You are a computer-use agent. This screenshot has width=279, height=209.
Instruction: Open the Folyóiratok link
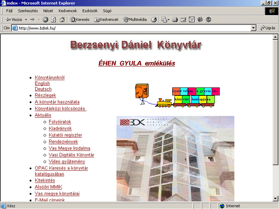click(60, 122)
